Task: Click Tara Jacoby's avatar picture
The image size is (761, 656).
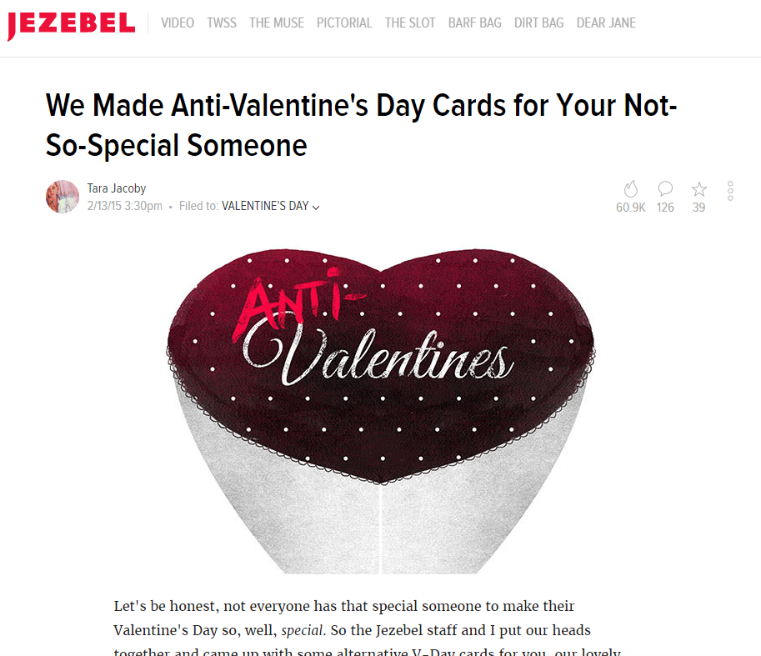Action: pos(63,197)
